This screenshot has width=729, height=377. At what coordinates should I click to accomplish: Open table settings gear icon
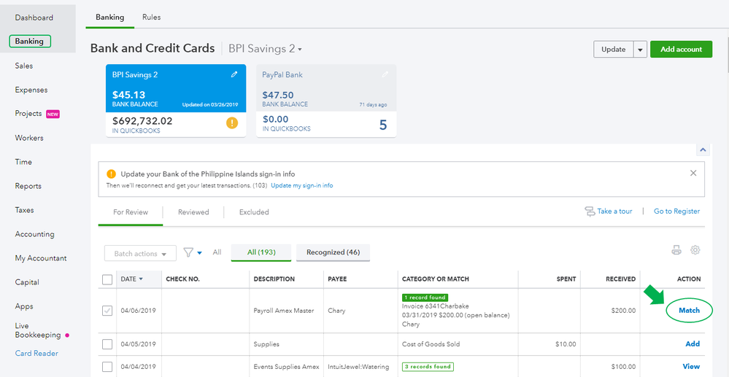pos(695,250)
